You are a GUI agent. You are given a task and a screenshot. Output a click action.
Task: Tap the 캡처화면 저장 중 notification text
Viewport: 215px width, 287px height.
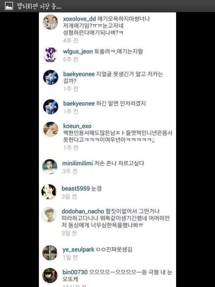coord(39,6)
